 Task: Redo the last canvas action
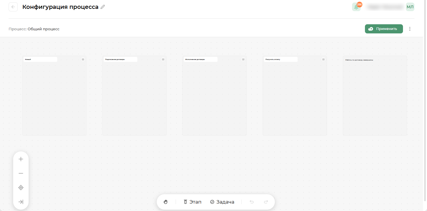(x=266, y=202)
